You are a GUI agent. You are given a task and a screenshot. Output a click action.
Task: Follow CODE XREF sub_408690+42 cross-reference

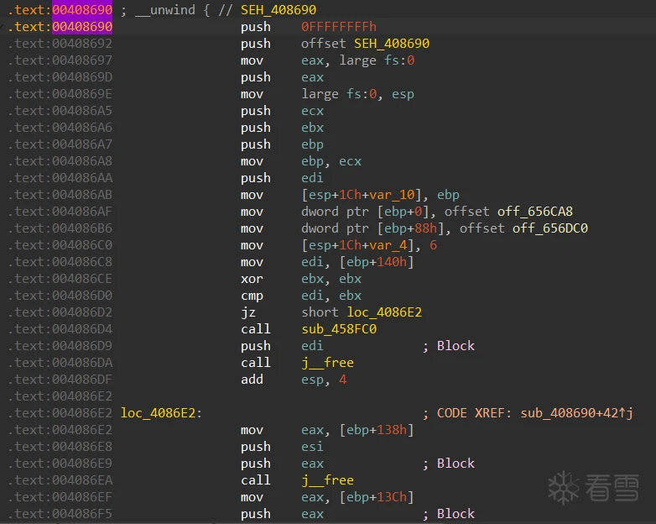click(576, 413)
